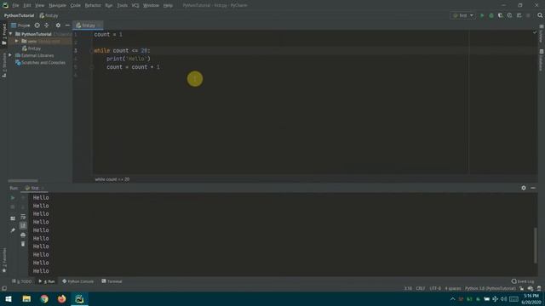Collapse all in Project panel
This screenshot has height=306, width=545.
(x=47, y=25)
